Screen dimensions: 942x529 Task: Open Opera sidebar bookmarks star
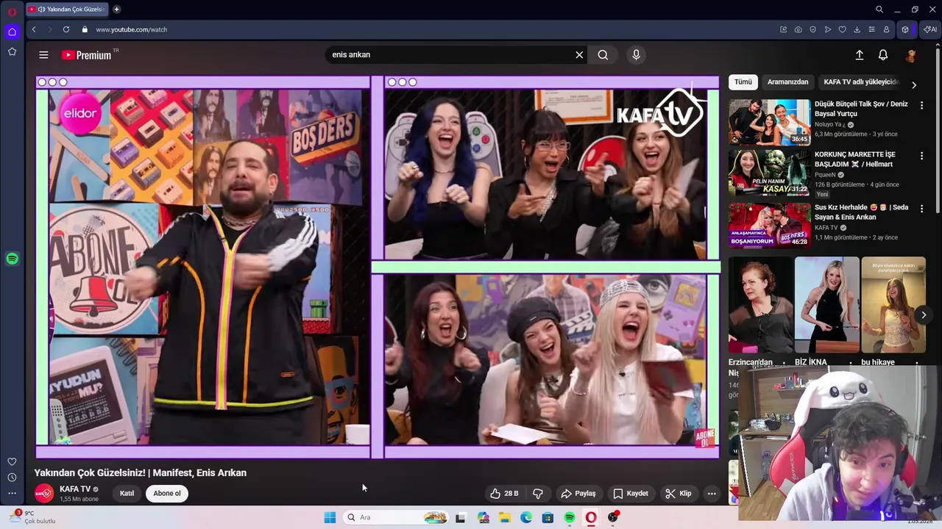click(12, 51)
